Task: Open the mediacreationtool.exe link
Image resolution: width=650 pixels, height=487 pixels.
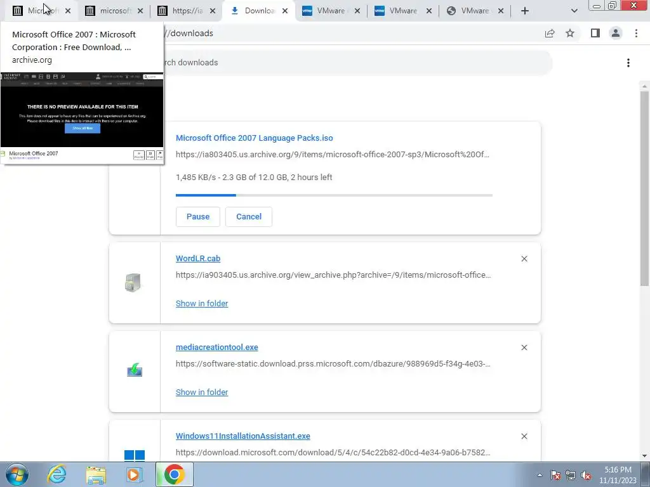Action: tap(217, 347)
